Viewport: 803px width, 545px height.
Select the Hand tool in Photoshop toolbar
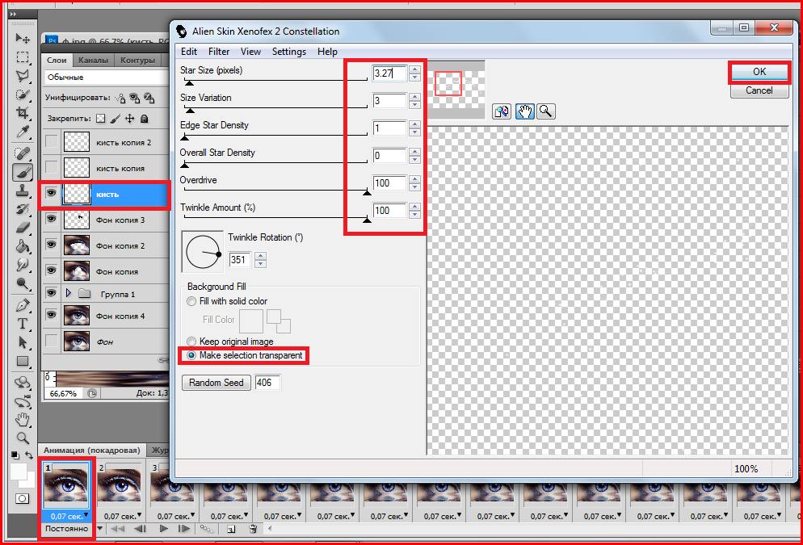tap(23, 420)
